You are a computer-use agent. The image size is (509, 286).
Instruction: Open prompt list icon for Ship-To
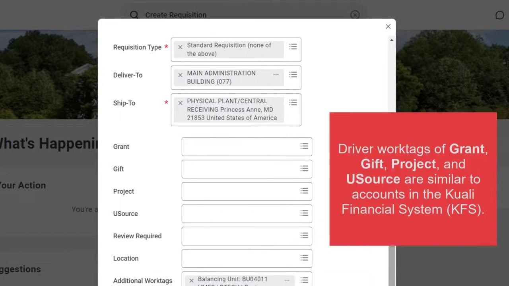293,102
